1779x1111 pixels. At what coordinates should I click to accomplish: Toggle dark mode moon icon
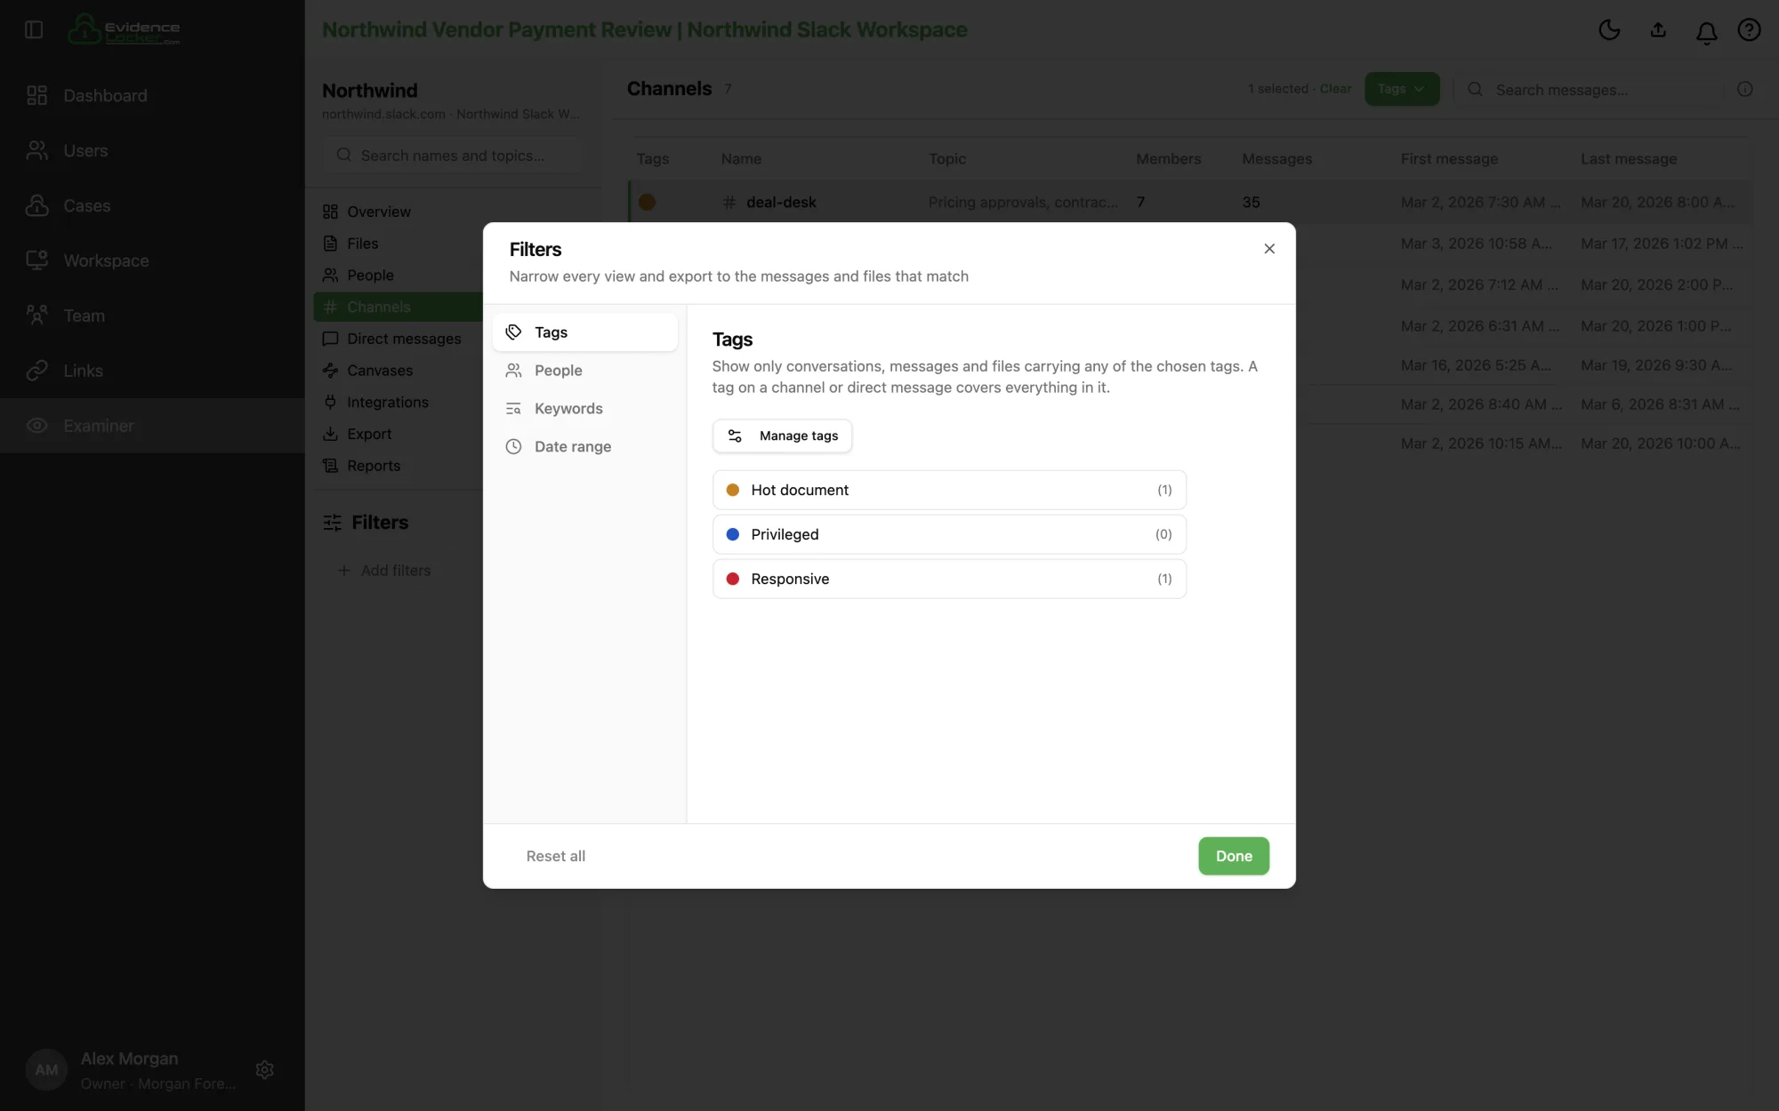[1609, 30]
